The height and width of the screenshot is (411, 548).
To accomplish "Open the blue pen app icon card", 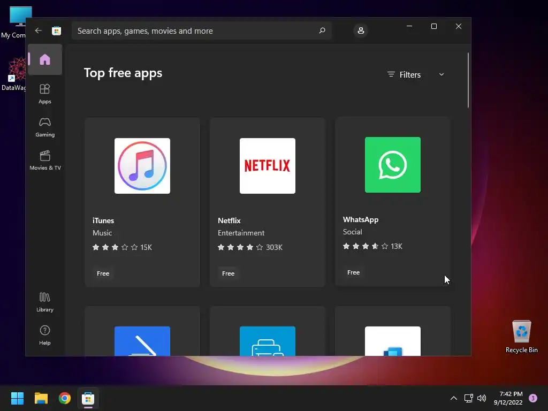I will tap(142, 331).
